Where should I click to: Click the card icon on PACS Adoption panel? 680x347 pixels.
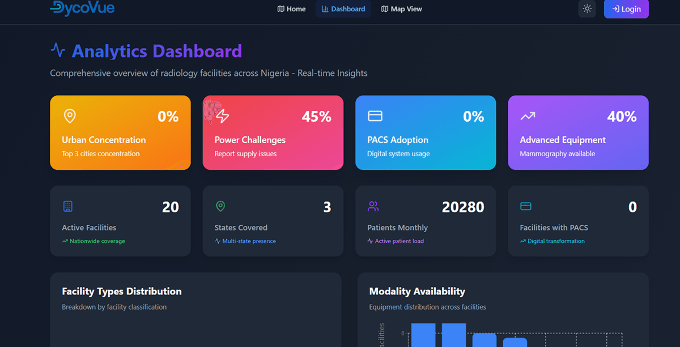(x=375, y=115)
